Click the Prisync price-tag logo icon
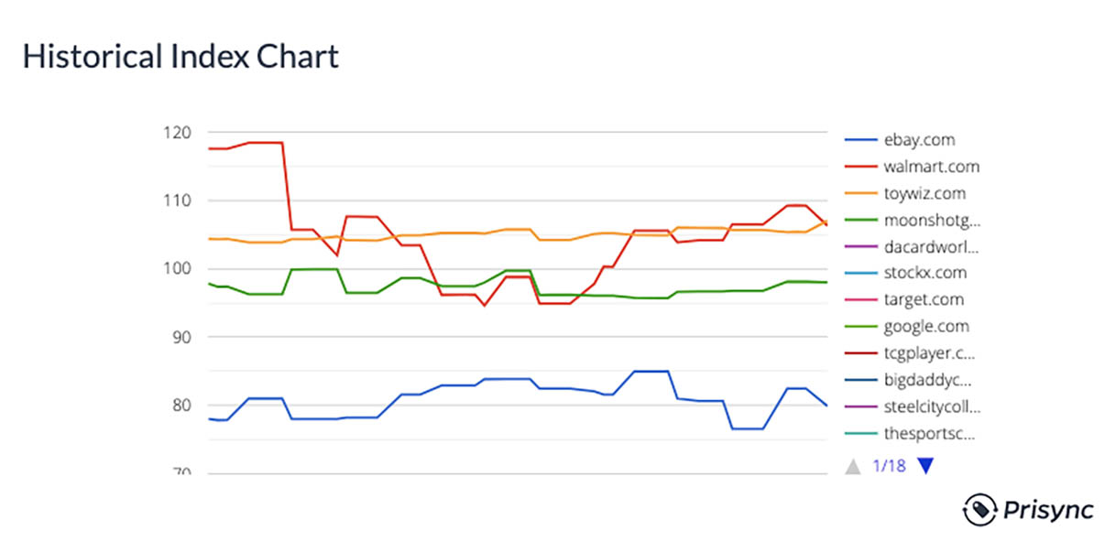1105x541 pixels. [x=978, y=508]
